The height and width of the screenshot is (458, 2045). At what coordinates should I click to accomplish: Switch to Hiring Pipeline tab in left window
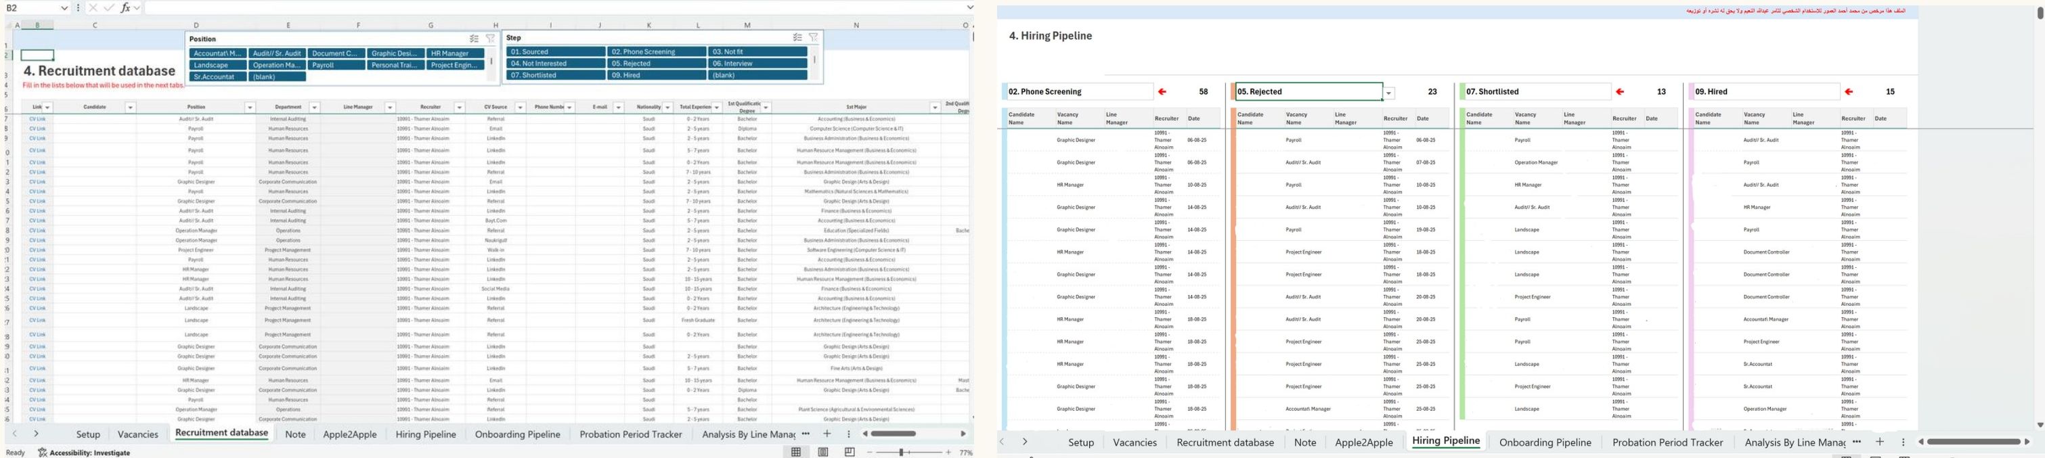click(426, 434)
